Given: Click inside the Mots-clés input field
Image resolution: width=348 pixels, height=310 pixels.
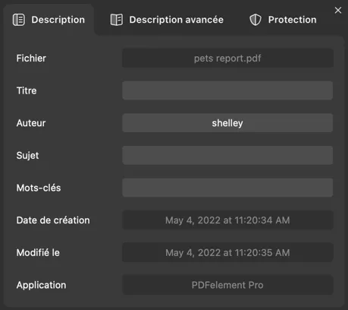Looking at the screenshot, I should [227, 188].
